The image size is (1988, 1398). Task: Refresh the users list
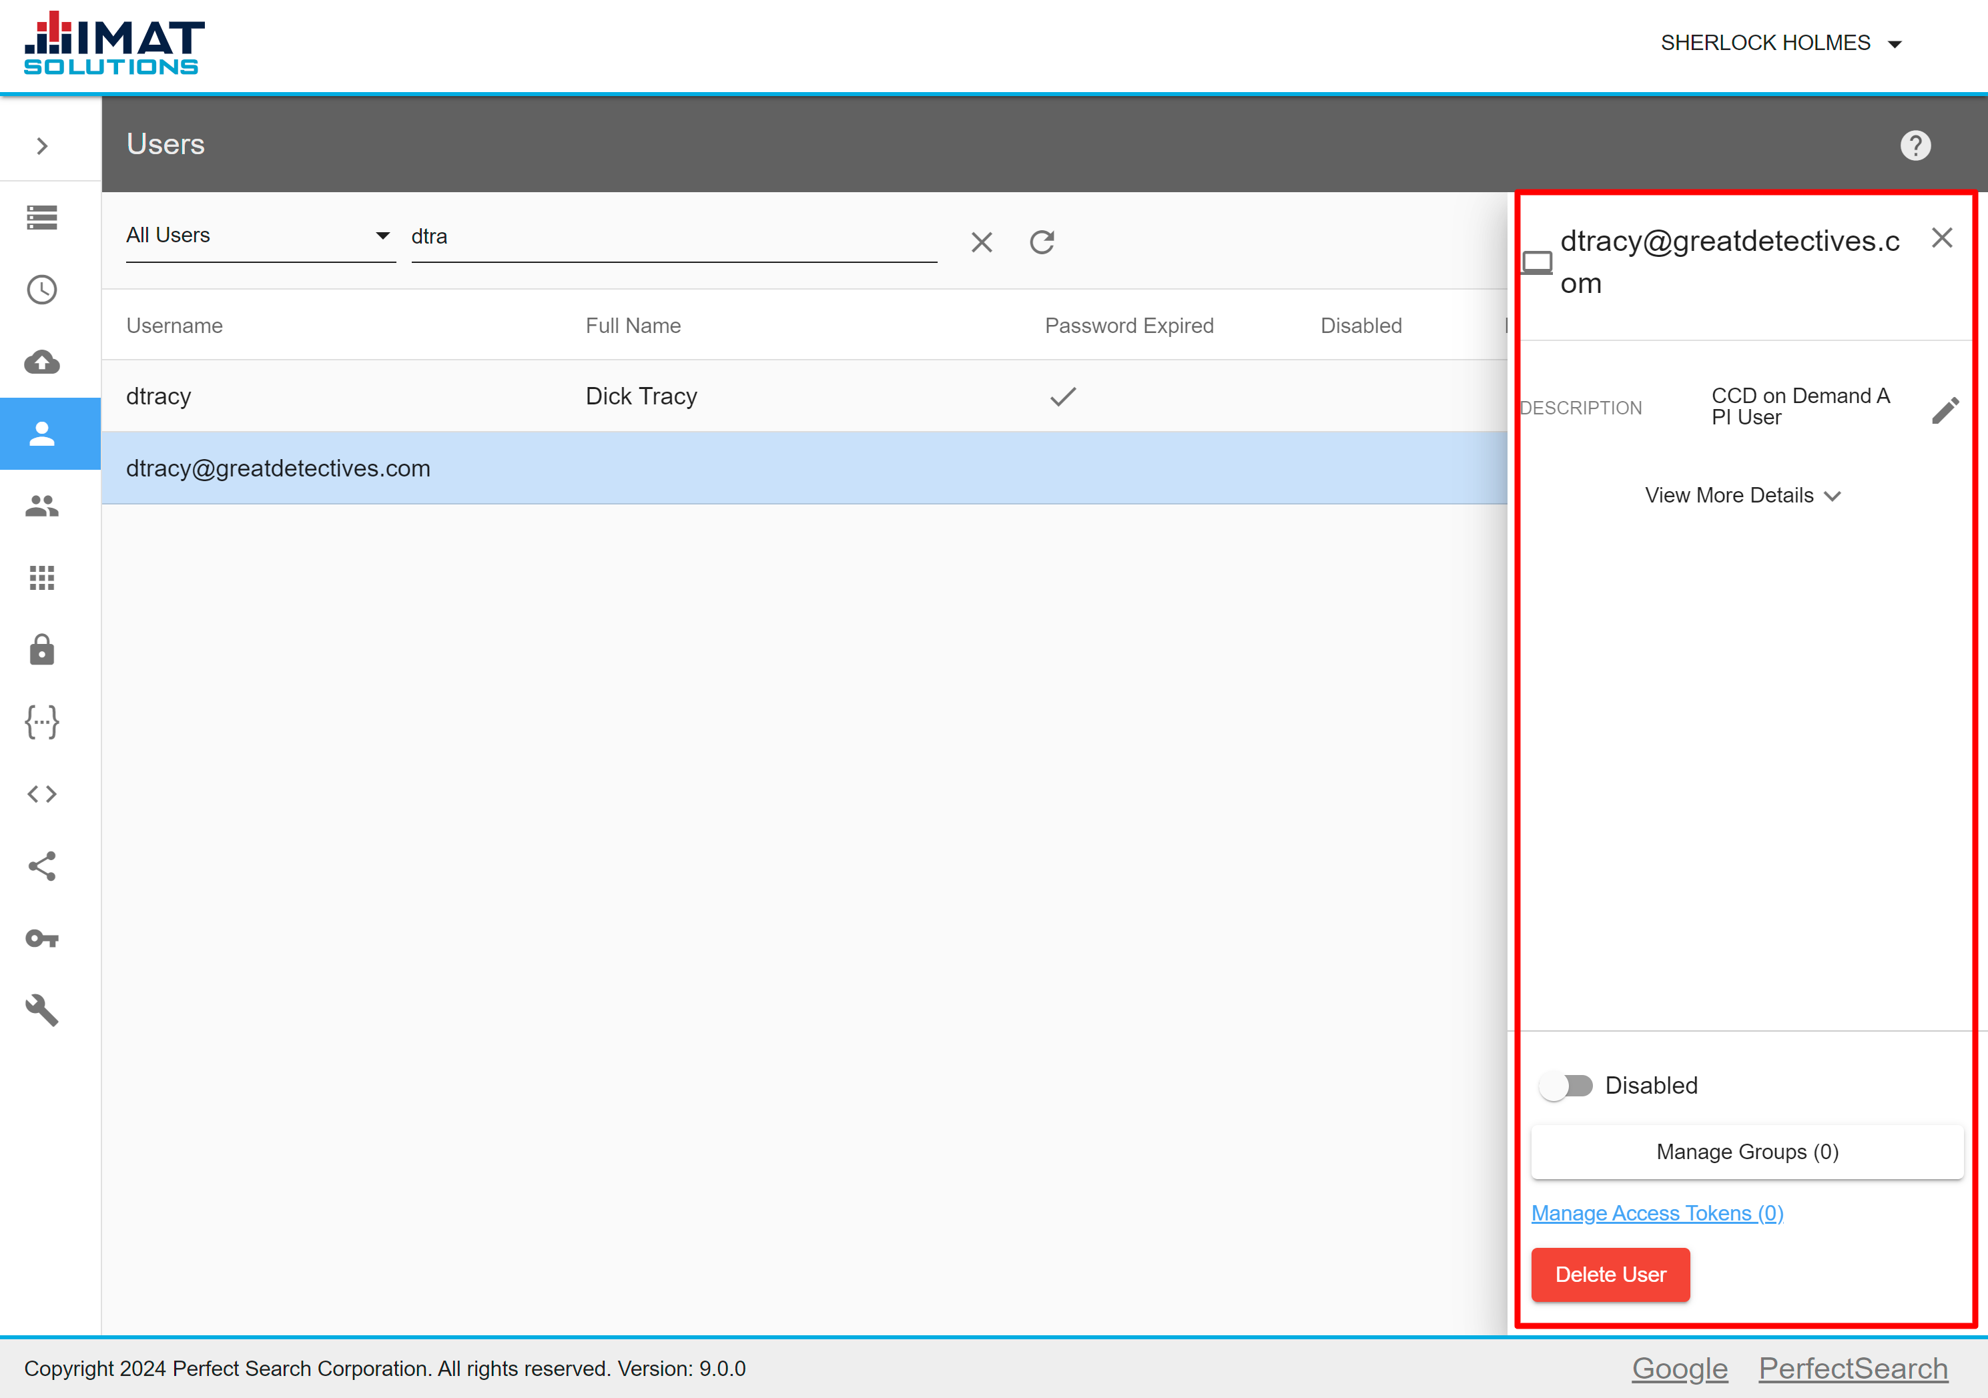tap(1042, 242)
